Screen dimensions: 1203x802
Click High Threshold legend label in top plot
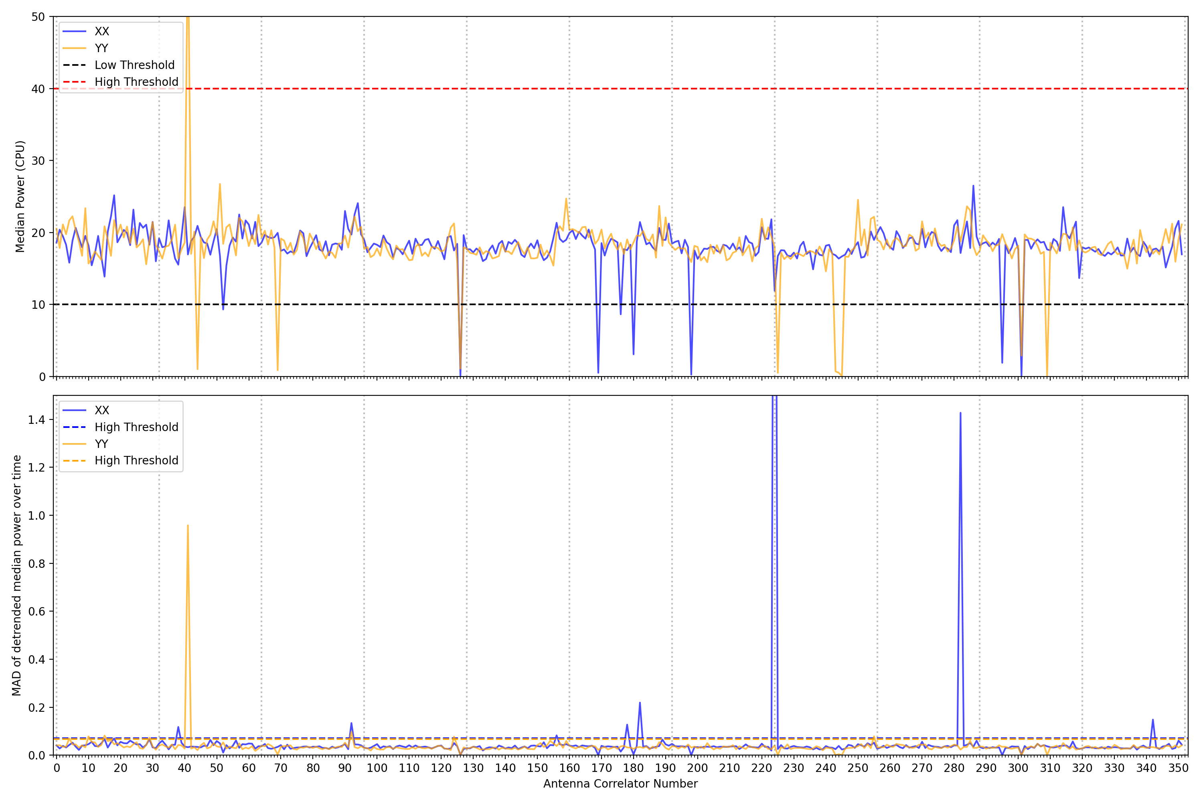(137, 82)
